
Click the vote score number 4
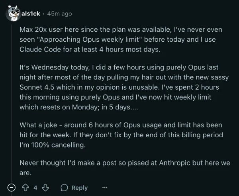point(35,188)
